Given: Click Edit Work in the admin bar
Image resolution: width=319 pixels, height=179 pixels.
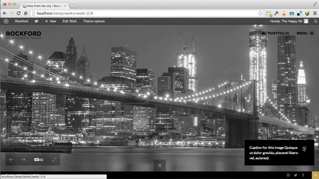Looking at the screenshot, I should (70, 21).
